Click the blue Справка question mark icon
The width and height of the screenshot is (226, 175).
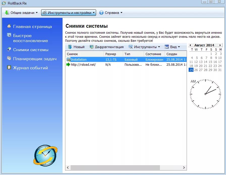[101, 13]
